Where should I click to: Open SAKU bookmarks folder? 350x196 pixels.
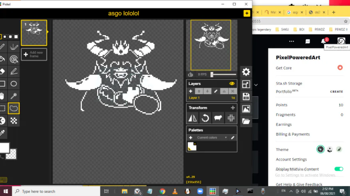coord(282,30)
